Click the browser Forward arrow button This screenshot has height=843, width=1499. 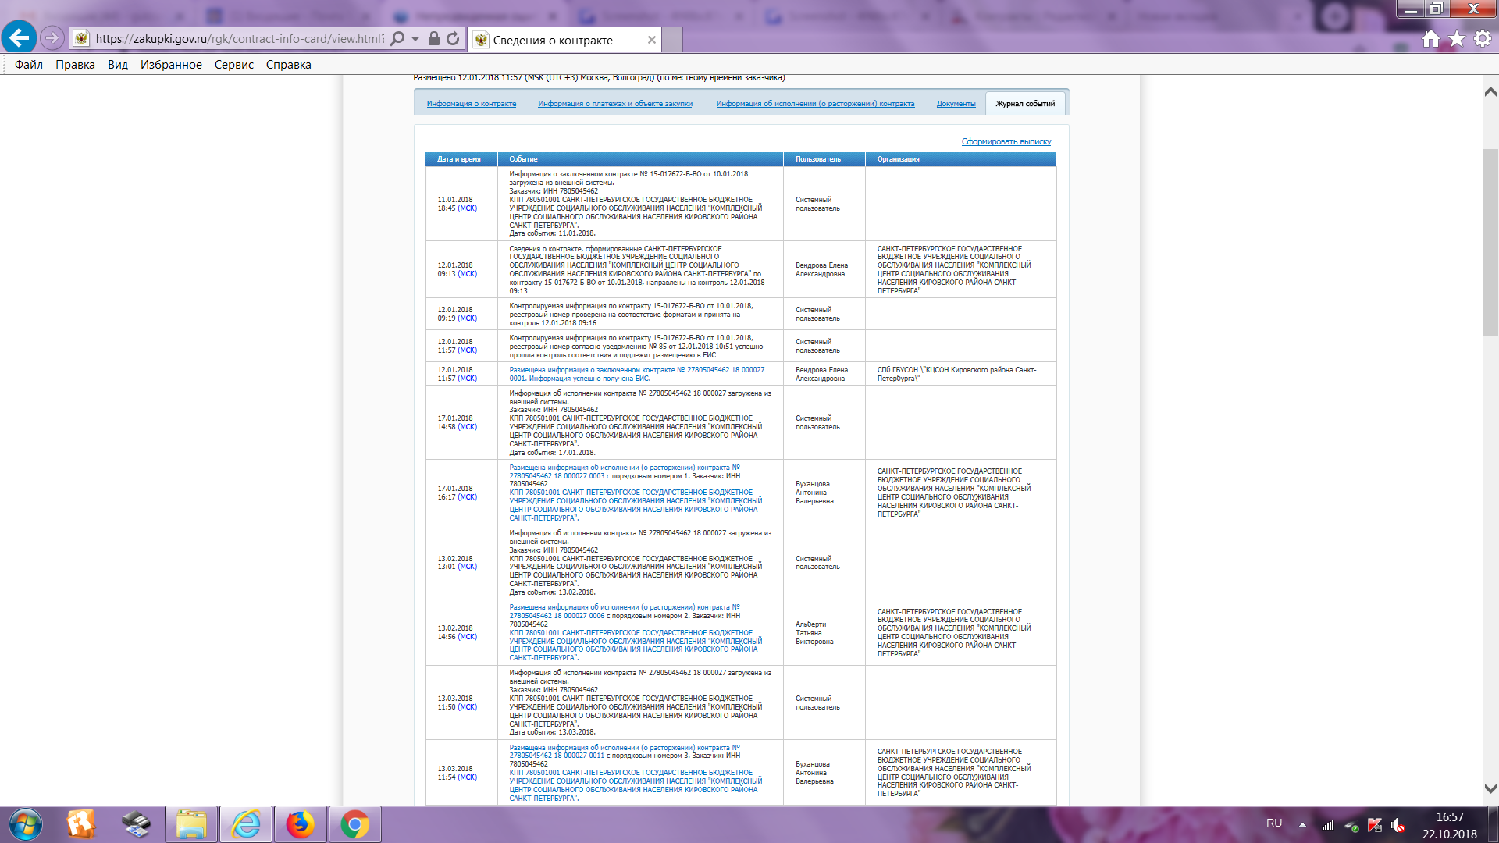52,37
